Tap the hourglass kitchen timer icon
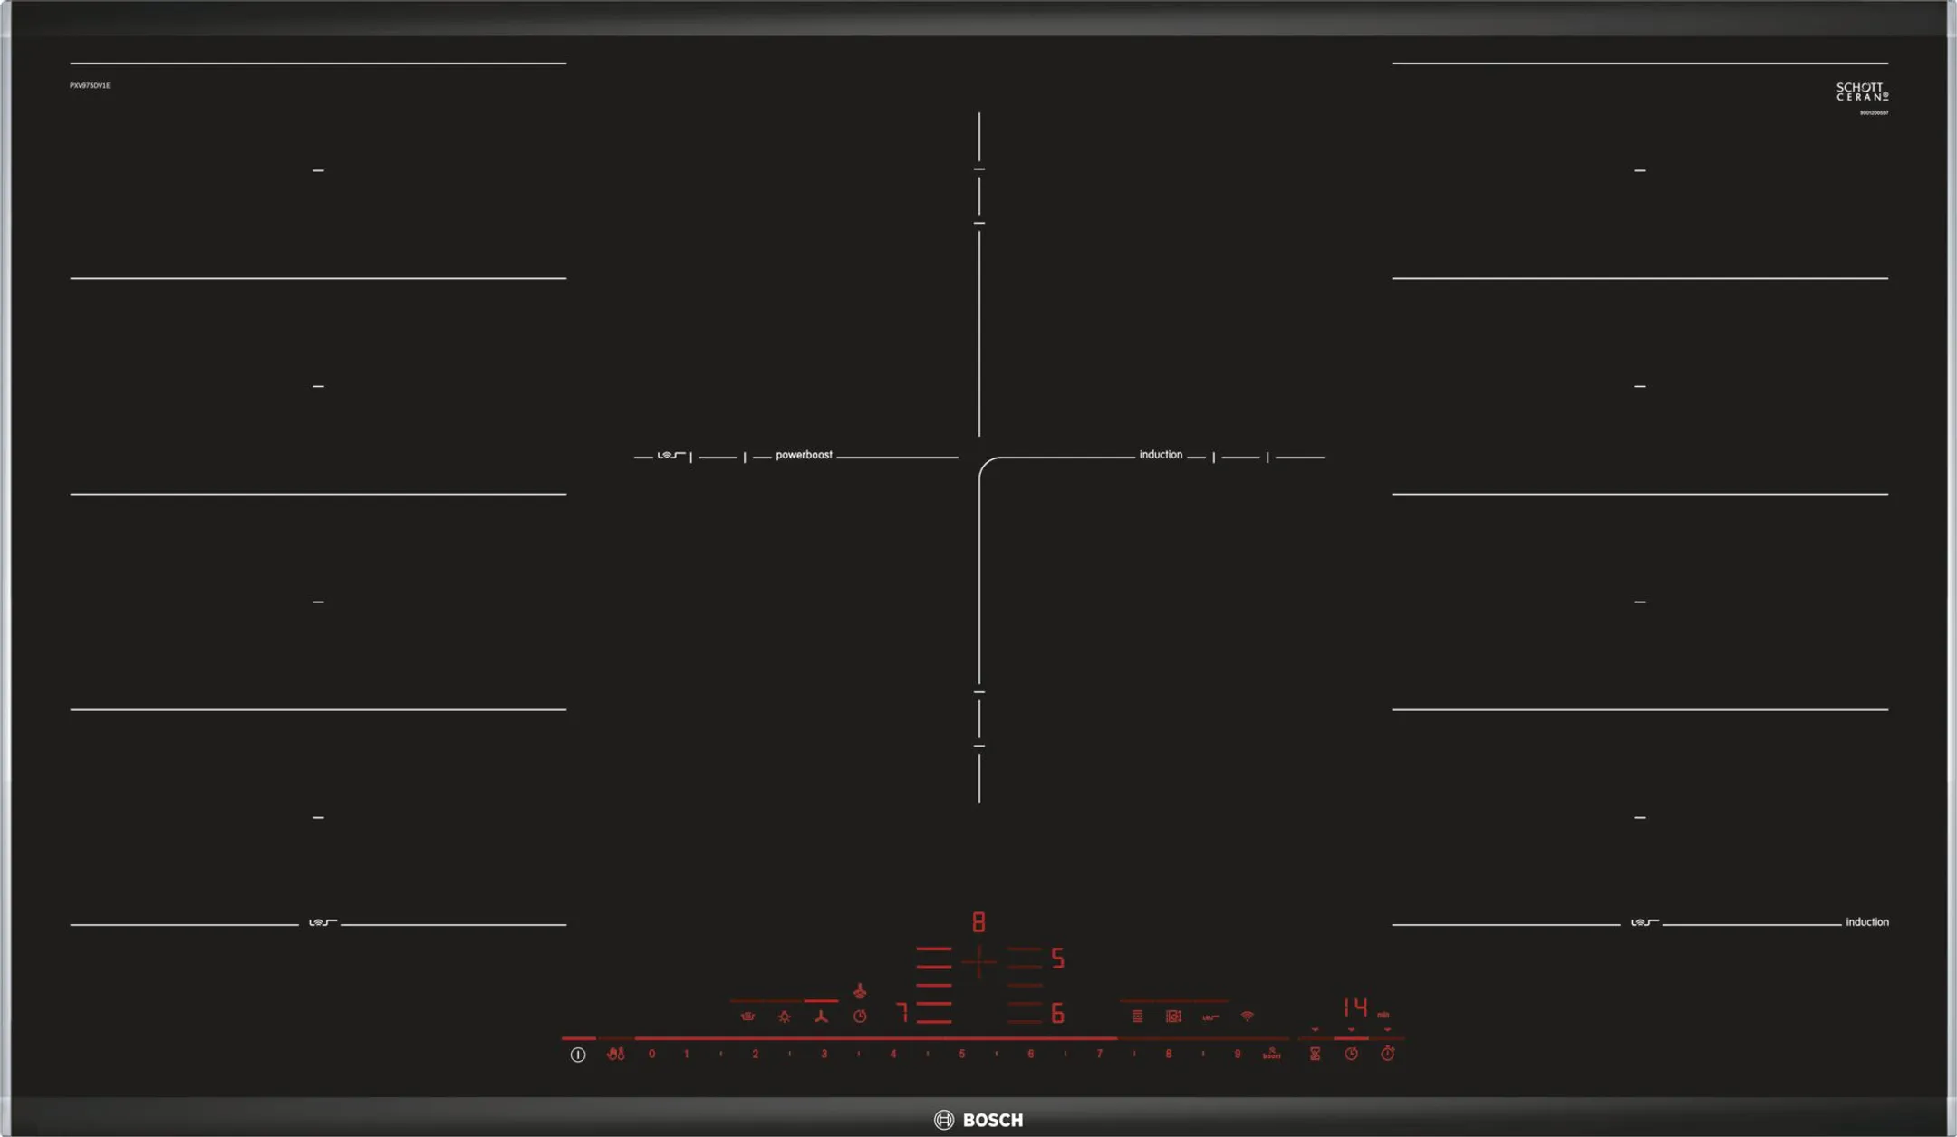 tap(1315, 1054)
